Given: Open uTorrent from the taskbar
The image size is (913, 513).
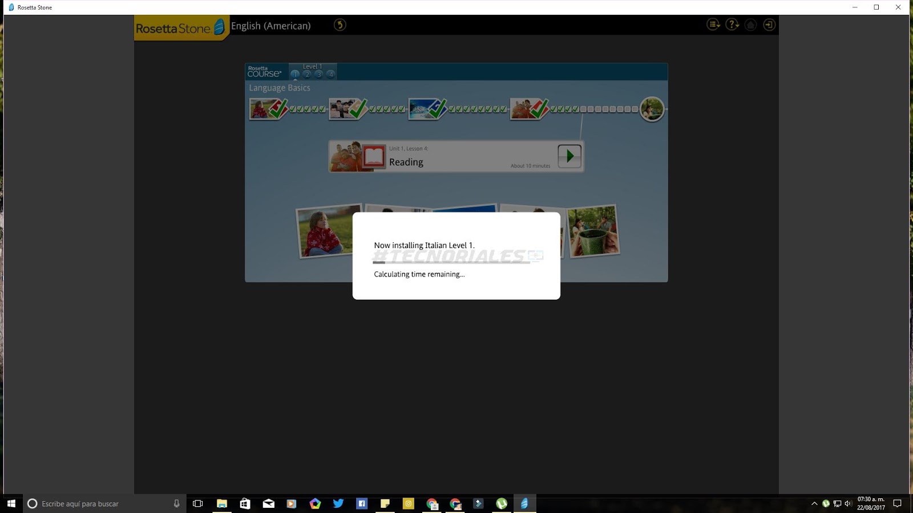Looking at the screenshot, I should 502,503.
